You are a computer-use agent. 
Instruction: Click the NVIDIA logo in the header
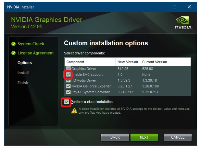pos(183,22)
